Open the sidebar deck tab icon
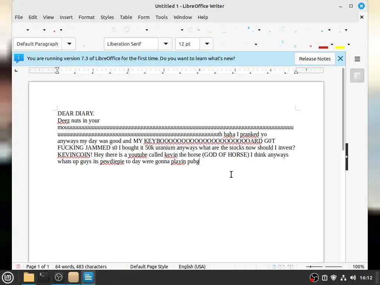The width and height of the screenshot is (380, 285). coord(357,76)
